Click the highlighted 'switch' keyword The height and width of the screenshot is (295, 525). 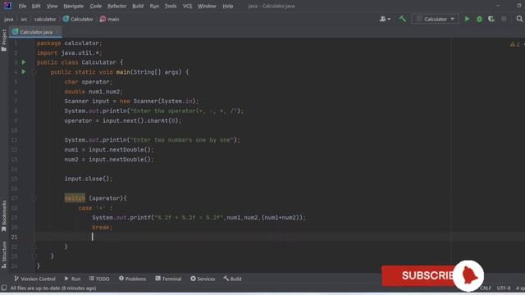[x=75, y=198]
